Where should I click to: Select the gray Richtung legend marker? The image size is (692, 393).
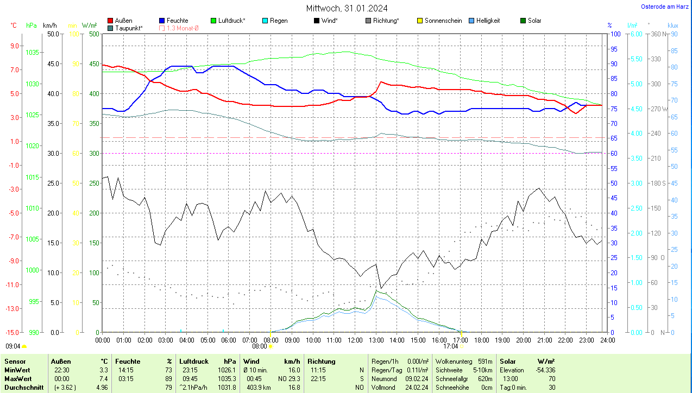coord(368,21)
